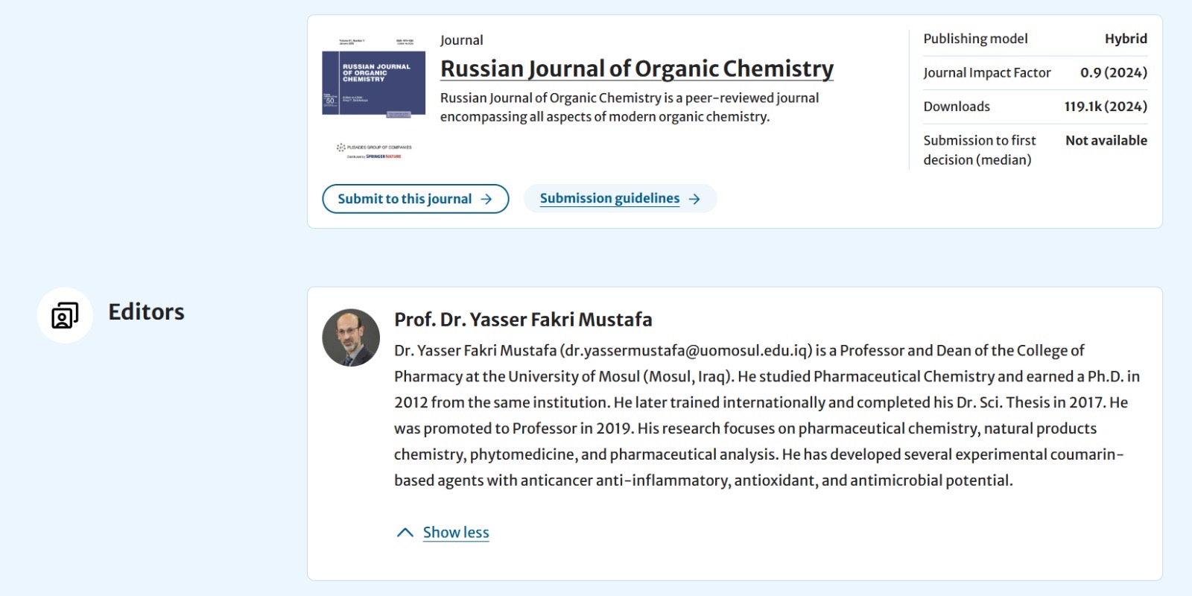Click the editor's portrait photo

click(351, 337)
